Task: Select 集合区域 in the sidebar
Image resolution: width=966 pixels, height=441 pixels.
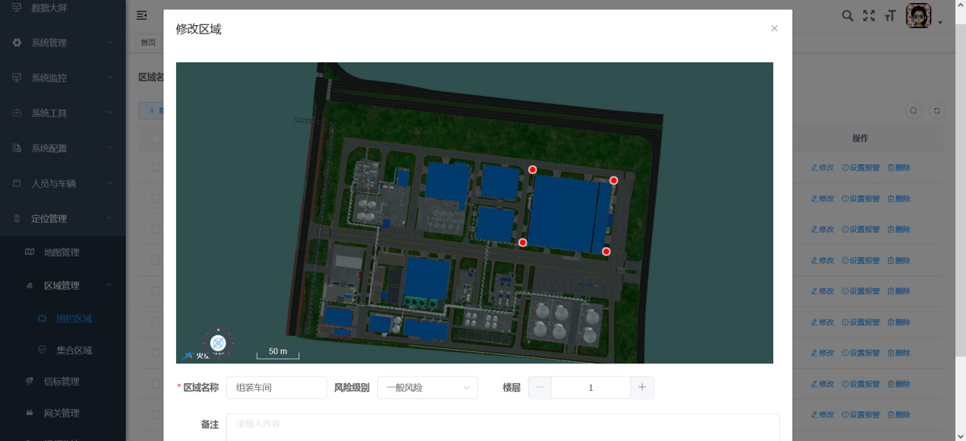Action: [74, 351]
